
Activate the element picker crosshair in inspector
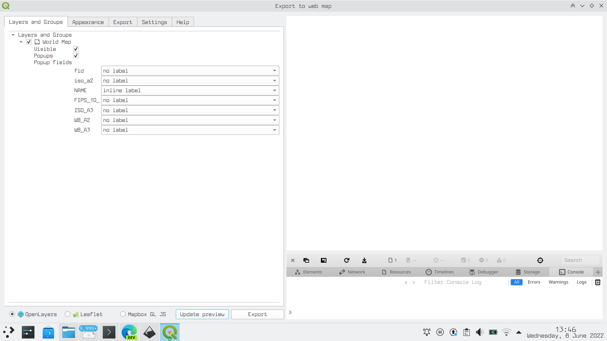click(x=540, y=260)
